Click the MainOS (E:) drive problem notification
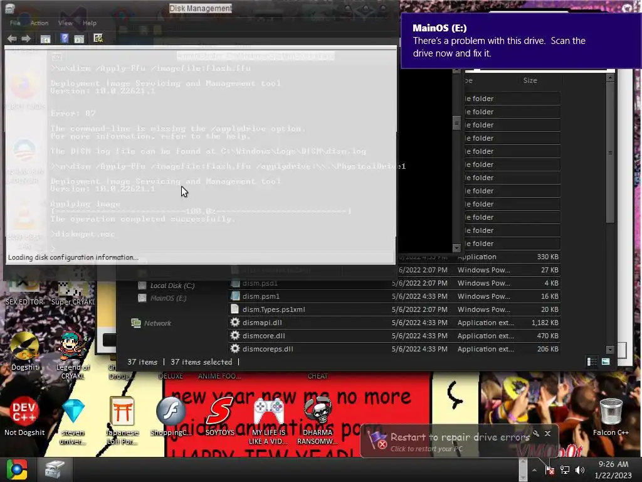 (x=521, y=41)
